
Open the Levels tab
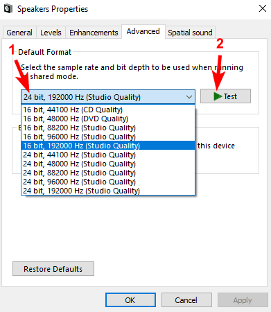pos(51,33)
